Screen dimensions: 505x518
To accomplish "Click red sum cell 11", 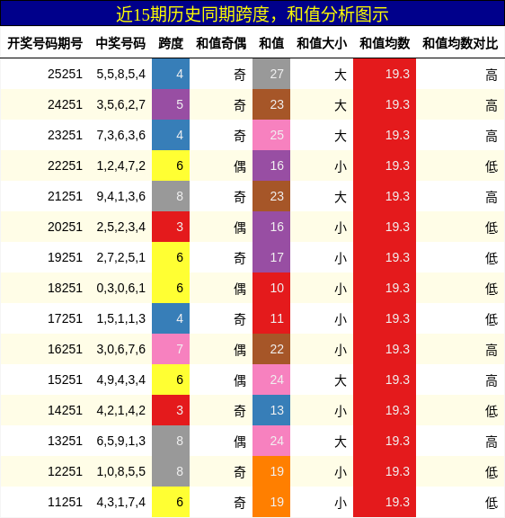I will (271, 318).
